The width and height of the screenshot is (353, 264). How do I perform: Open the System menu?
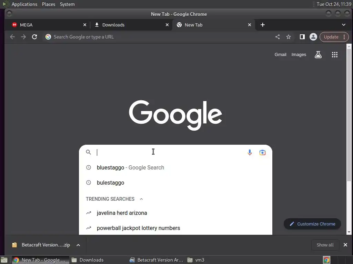click(x=67, y=4)
